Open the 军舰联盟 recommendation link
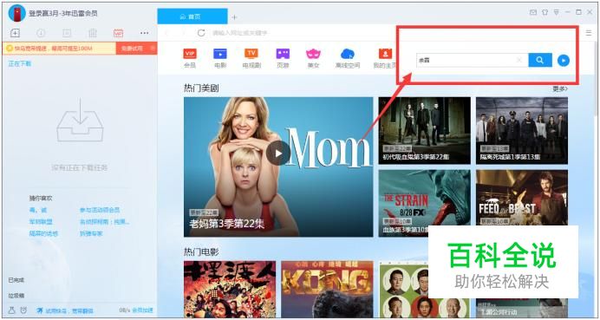Screen dimensions: 600x320 point(41,222)
